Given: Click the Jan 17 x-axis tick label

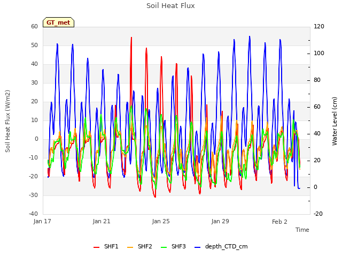Looking at the screenshot, I should pyautogui.click(x=42, y=221).
